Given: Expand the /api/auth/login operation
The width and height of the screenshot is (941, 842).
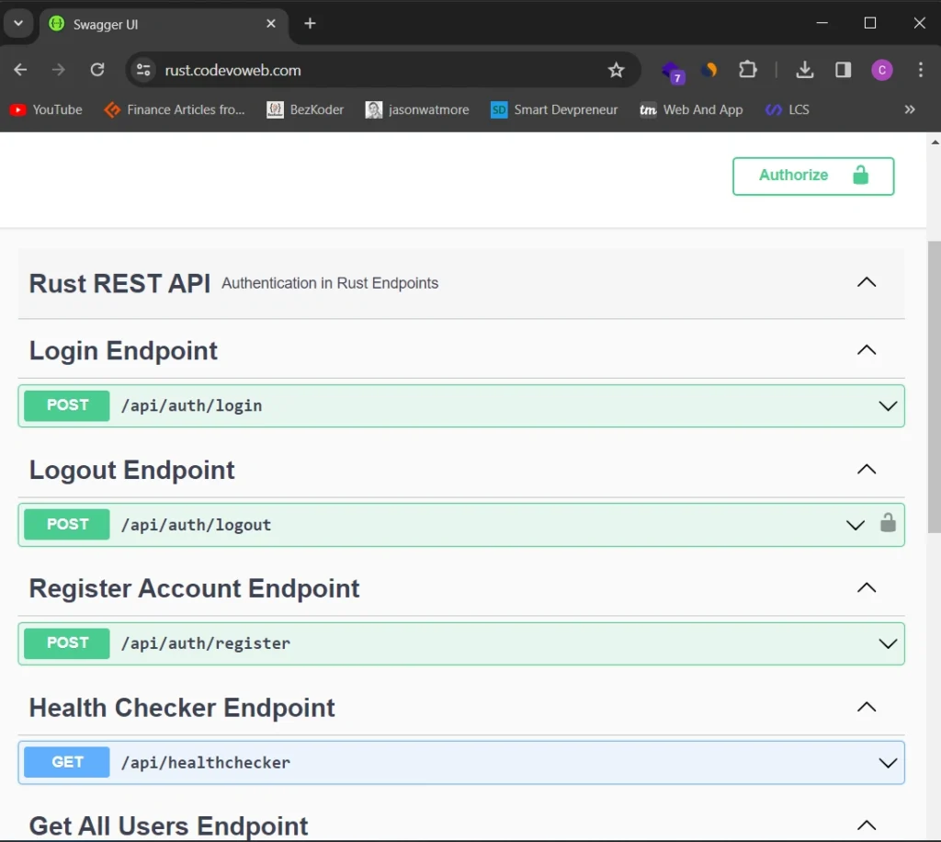Looking at the screenshot, I should tap(887, 405).
